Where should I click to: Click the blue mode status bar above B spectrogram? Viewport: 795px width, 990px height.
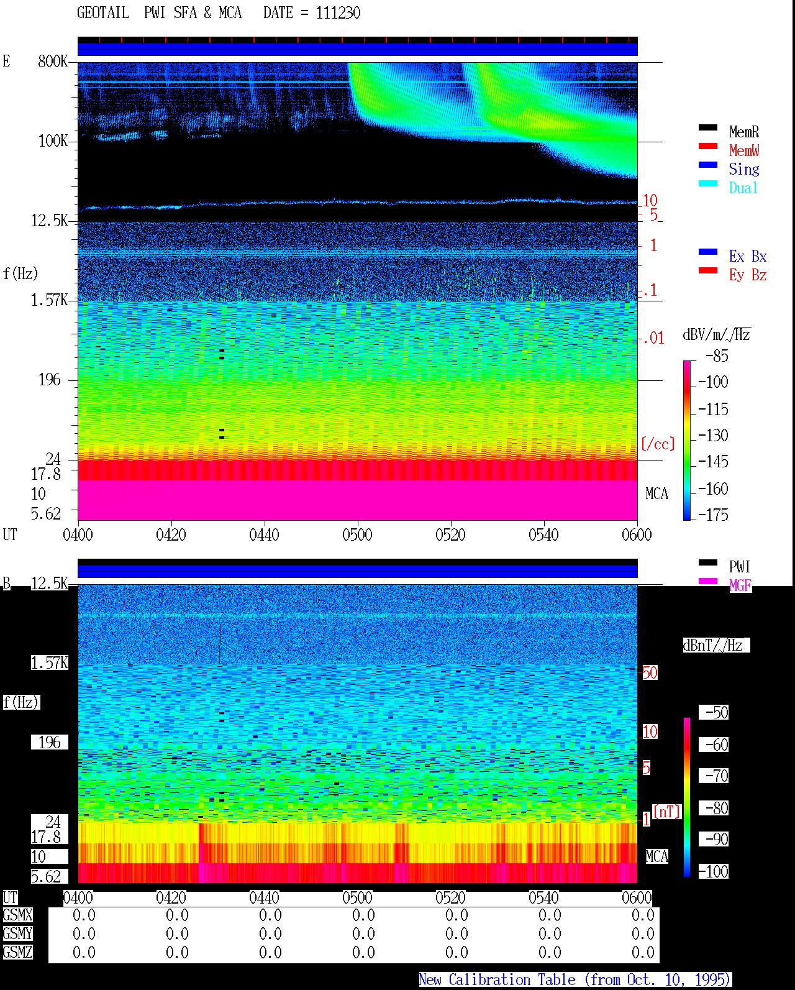click(357, 571)
